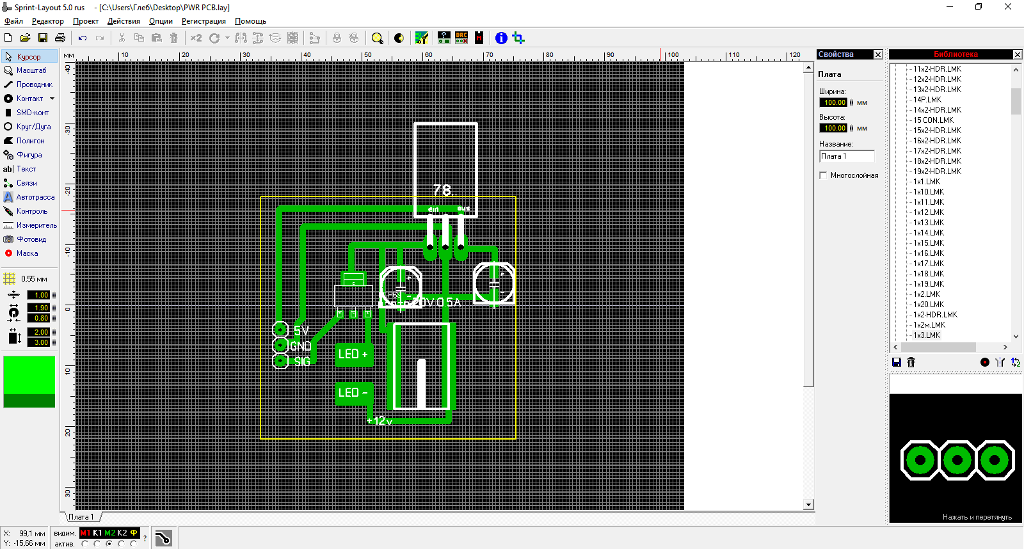Select the Полигон tool

tap(29, 141)
